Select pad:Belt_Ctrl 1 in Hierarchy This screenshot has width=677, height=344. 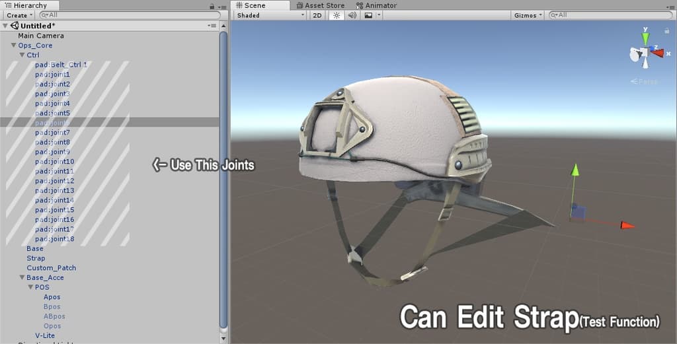61,65
